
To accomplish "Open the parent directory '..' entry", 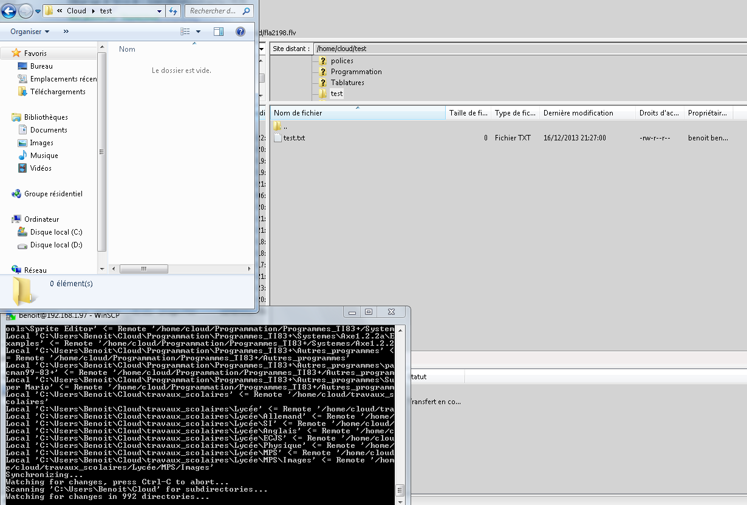I will tap(279, 126).
